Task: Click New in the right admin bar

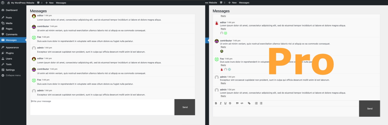Action: pyautogui.click(x=232, y=3)
